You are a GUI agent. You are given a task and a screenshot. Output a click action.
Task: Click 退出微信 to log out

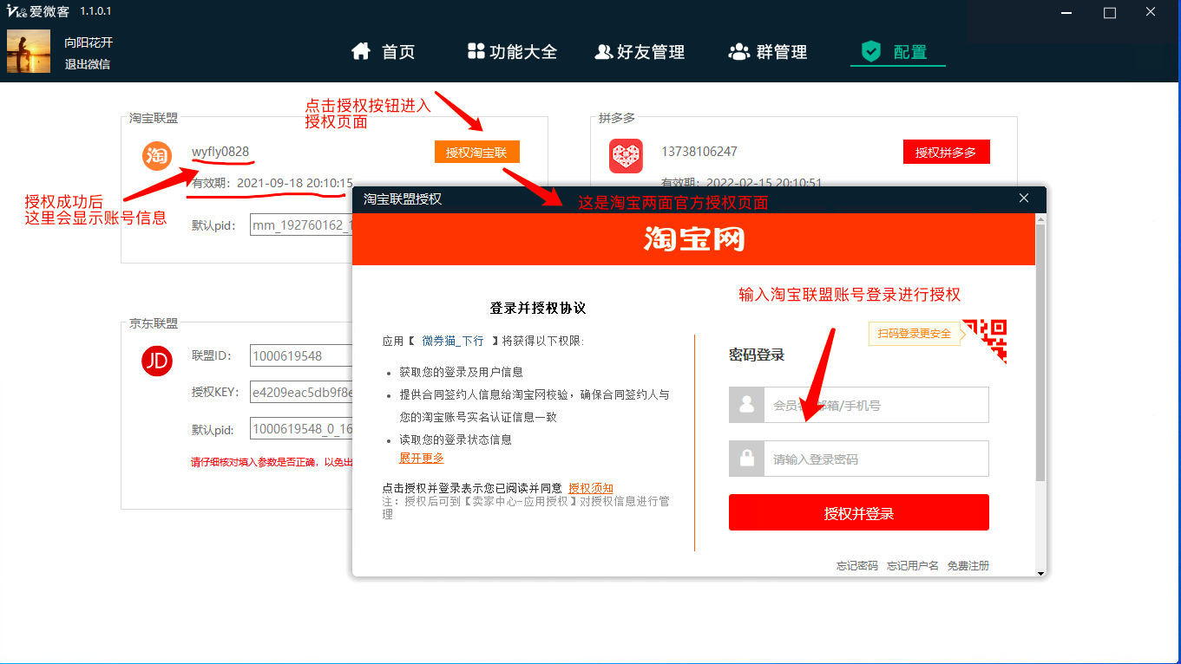[87, 64]
